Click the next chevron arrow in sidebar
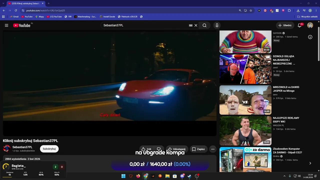This screenshot has height=180, width=320. pos(310,163)
